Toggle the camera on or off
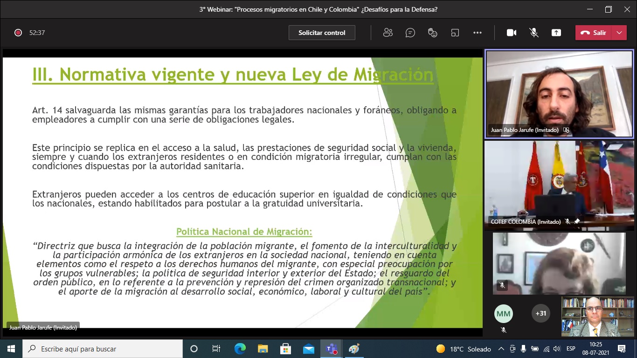The width and height of the screenshot is (637, 358). [512, 33]
